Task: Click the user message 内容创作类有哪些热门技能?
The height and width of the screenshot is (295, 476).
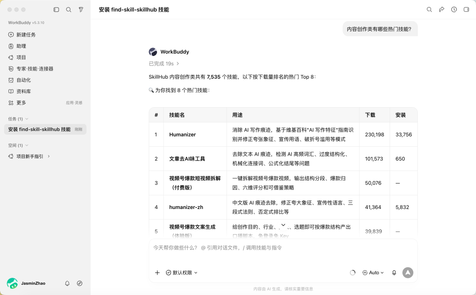Action: pyautogui.click(x=380, y=29)
